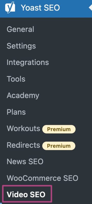Viewport: 92px width, 204px height.
Task: Open the Plans page
Action: point(16,112)
